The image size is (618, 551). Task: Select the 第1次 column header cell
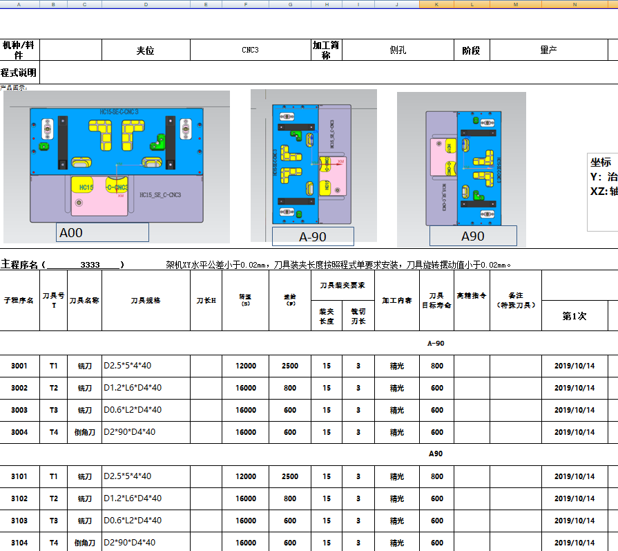tap(577, 315)
